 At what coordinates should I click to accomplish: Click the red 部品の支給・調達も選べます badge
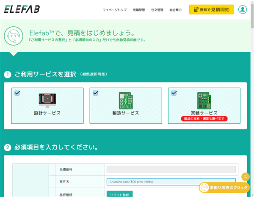[x=204, y=119]
